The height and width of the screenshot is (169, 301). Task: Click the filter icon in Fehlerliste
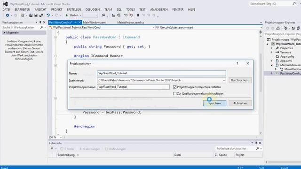(x=52, y=149)
